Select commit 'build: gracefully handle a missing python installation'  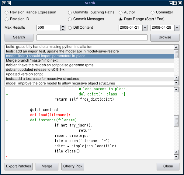90,47
